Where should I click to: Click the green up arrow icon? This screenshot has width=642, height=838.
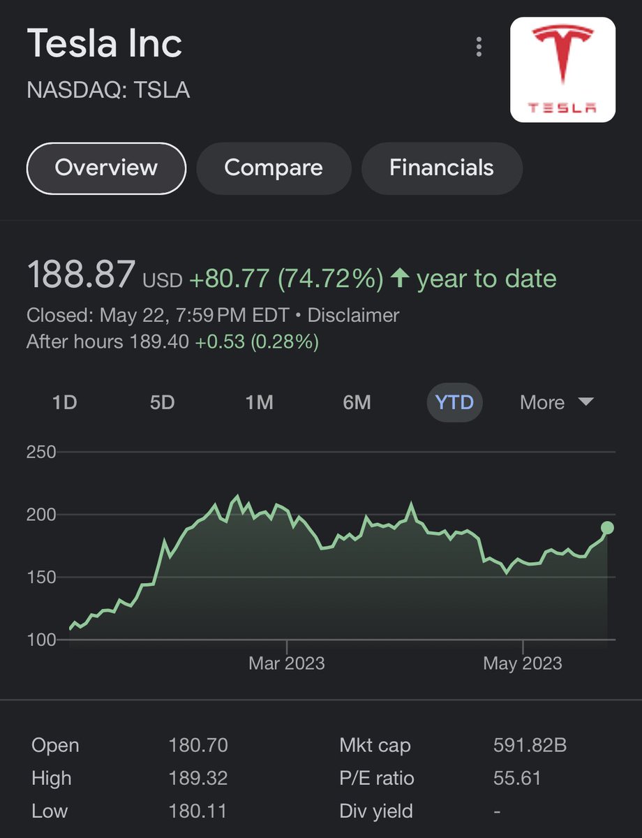tap(399, 279)
